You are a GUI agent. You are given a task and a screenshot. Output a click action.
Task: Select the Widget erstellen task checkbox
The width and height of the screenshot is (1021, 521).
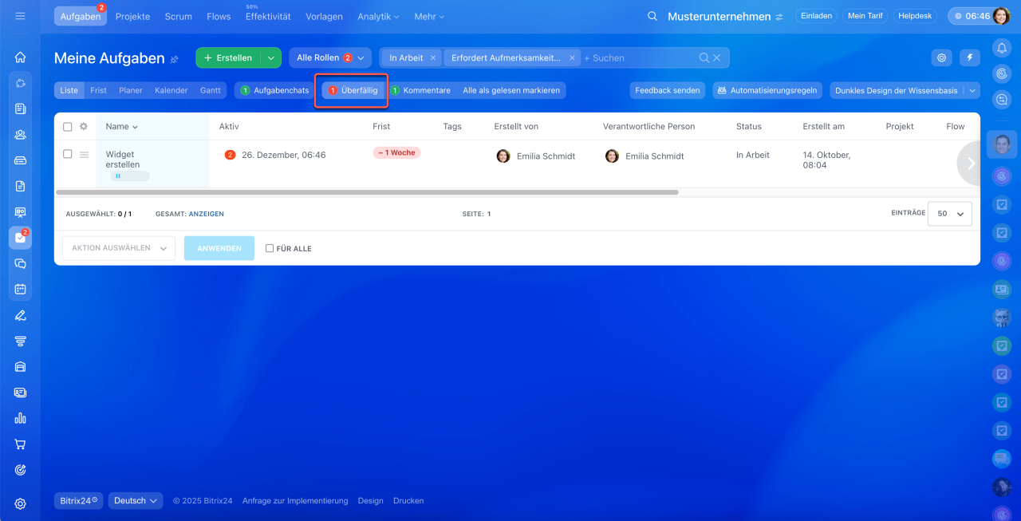coord(68,154)
